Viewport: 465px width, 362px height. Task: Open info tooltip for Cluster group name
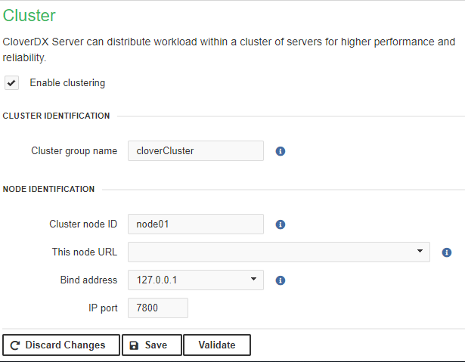coord(281,151)
